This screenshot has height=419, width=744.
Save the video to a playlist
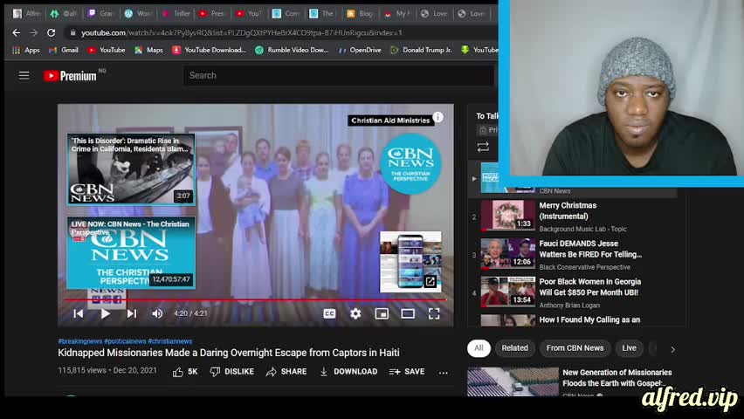(x=407, y=372)
